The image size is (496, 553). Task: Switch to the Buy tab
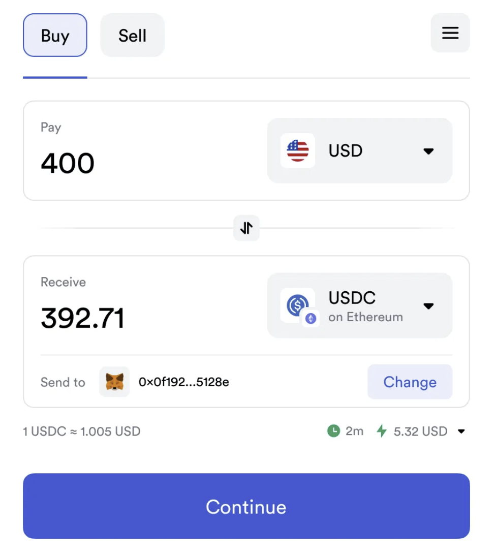55,35
